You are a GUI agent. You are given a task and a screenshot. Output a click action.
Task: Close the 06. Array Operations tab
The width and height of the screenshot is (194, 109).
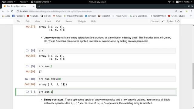(34, 6)
